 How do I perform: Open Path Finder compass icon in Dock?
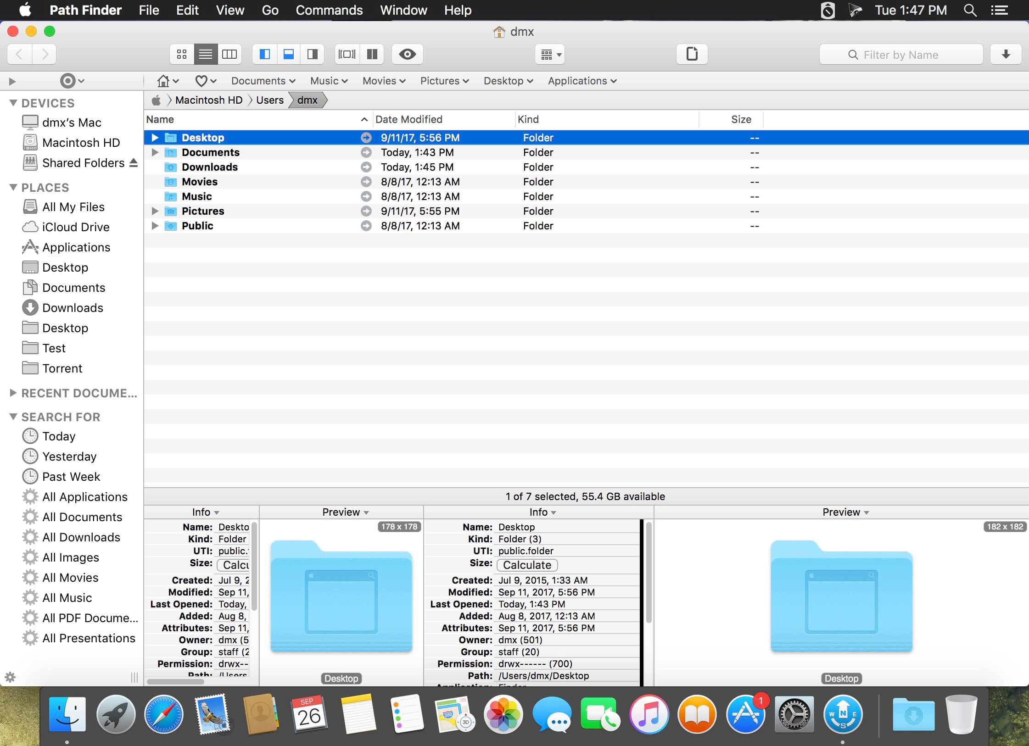pos(843,715)
